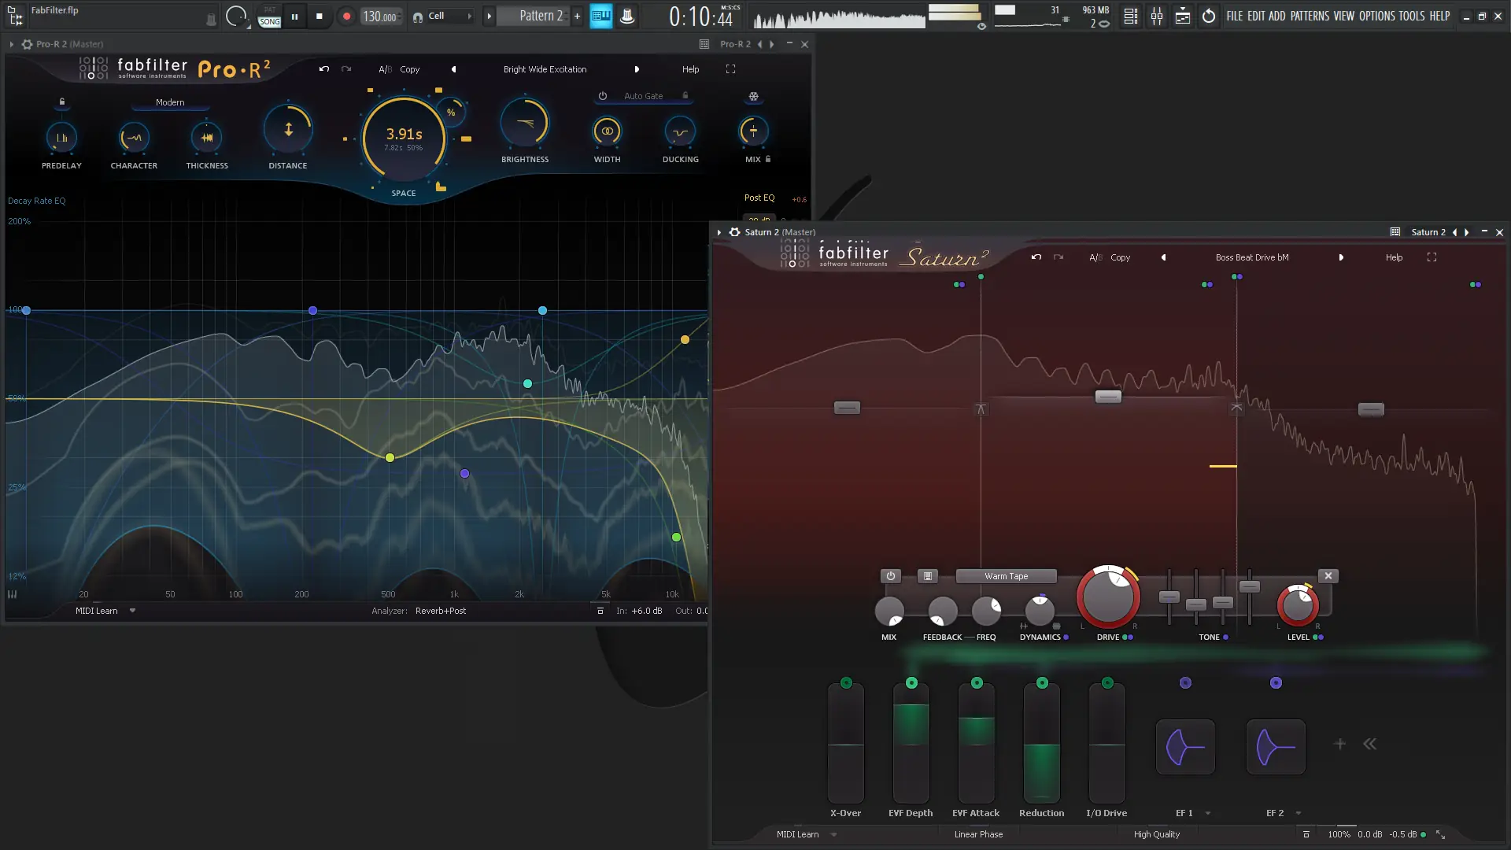Screen dimensions: 1511x850
Task: Click the yellow decay rate EQ node
Action: 390,457
